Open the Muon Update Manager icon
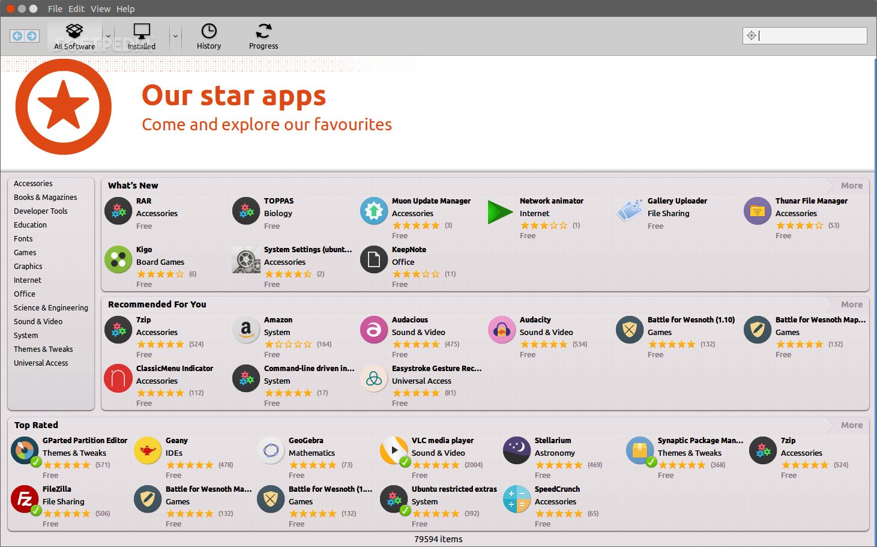 [x=374, y=211]
